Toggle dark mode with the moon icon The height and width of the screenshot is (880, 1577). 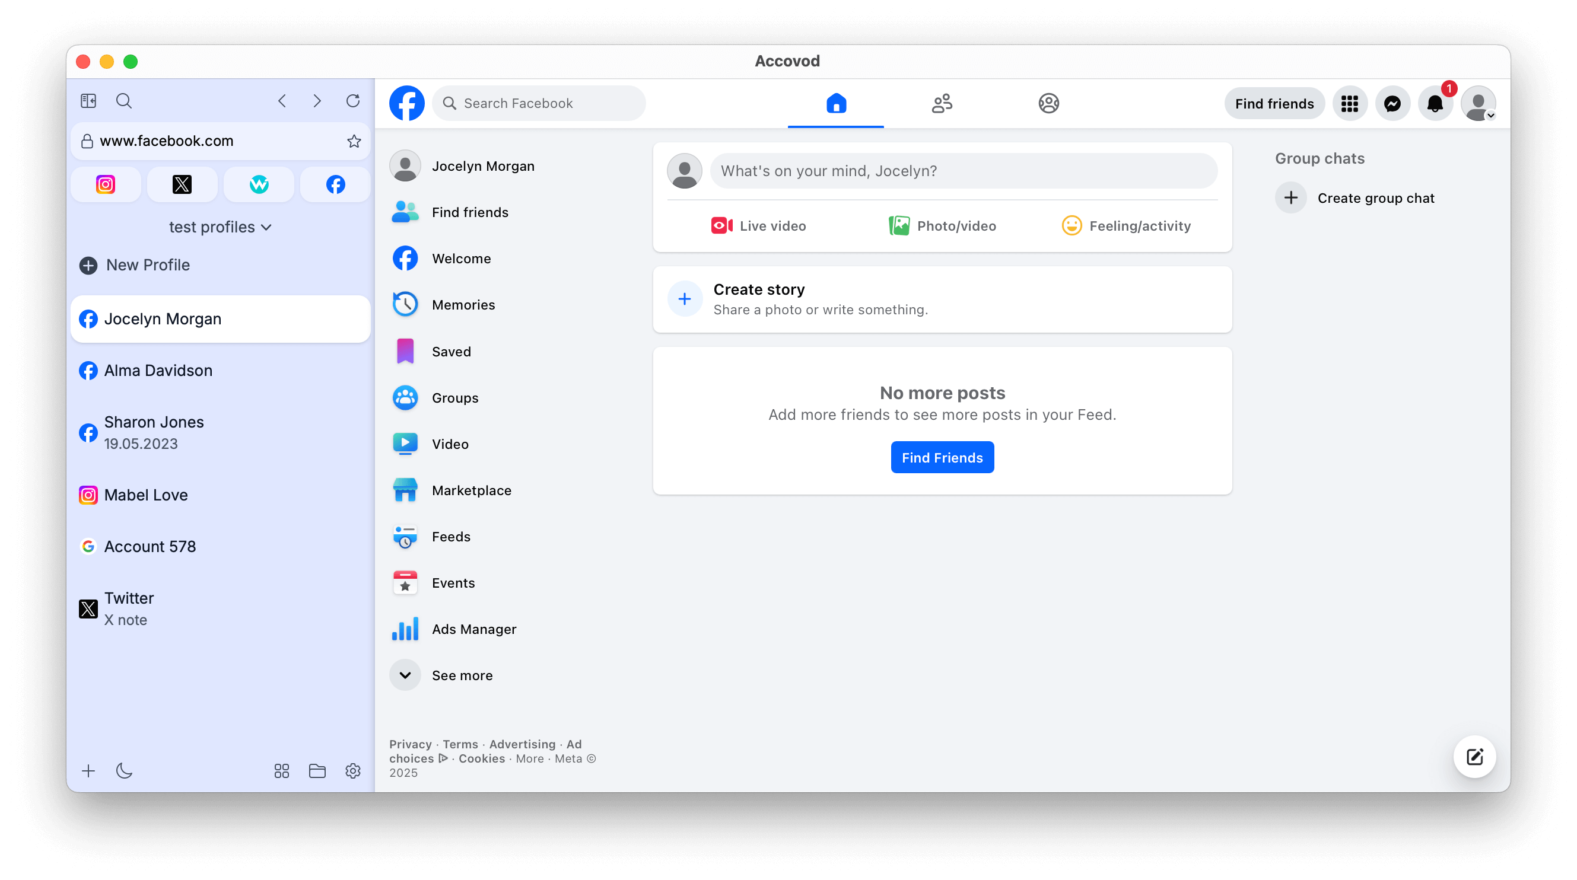click(124, 770)
